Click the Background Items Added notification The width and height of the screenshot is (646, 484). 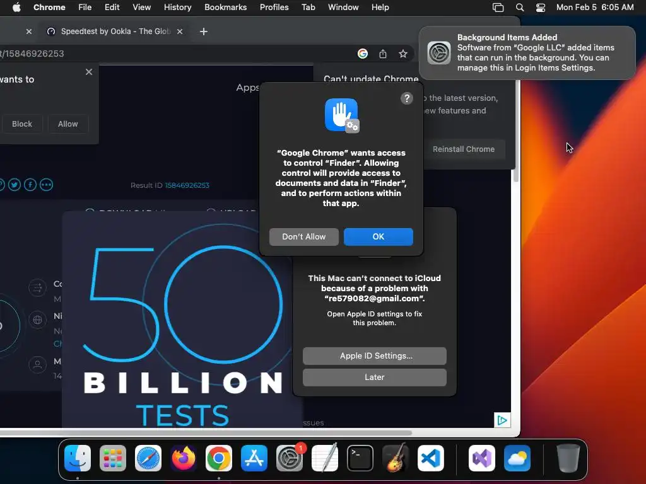click(527, 53)
